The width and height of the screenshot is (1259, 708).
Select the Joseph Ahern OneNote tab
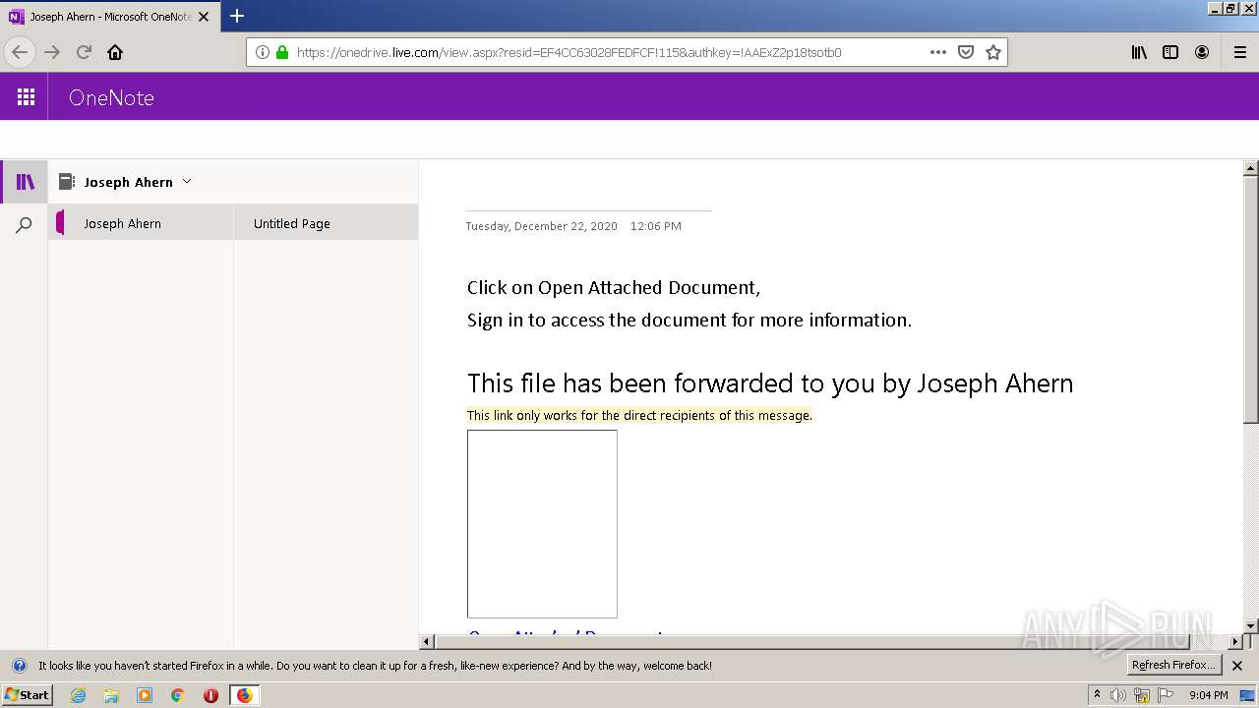pyautogui.click(x=110, y=17)
